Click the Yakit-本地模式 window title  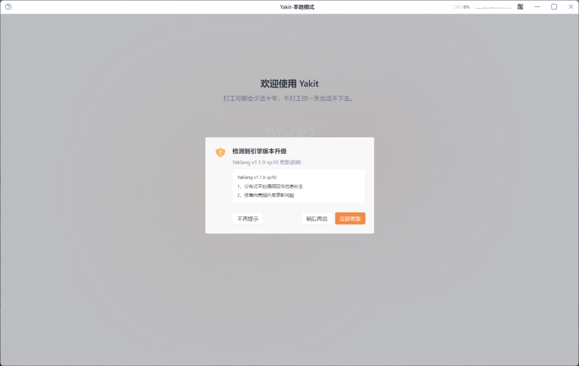point(297,7)
